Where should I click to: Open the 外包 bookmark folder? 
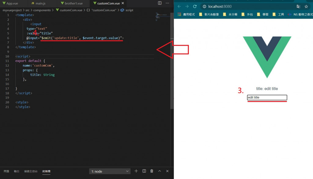247,14
